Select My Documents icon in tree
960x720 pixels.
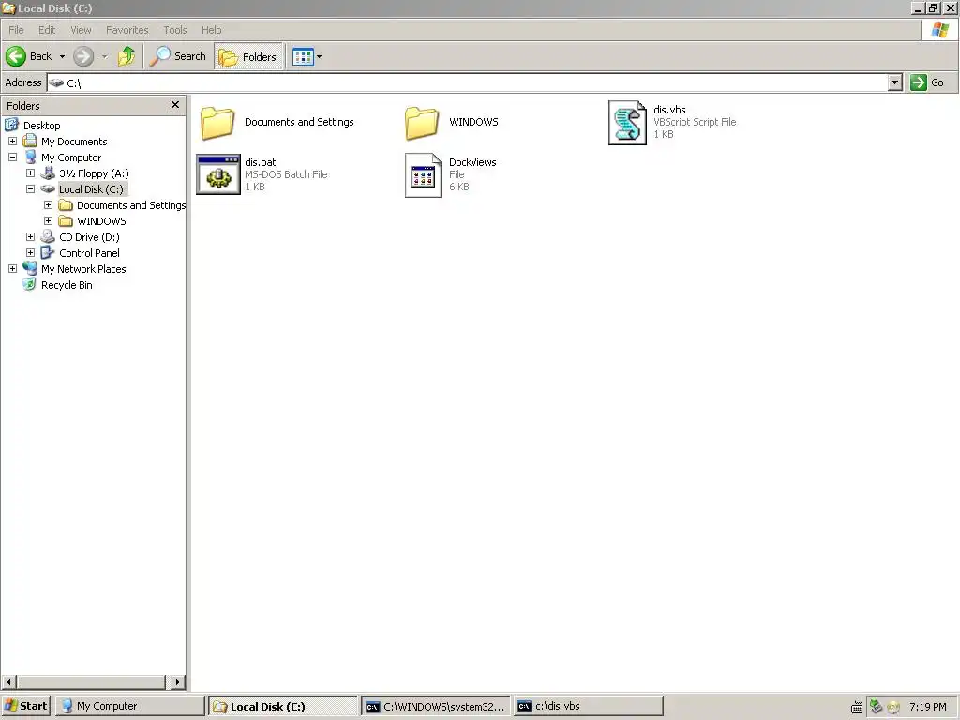tap(30, 141)
